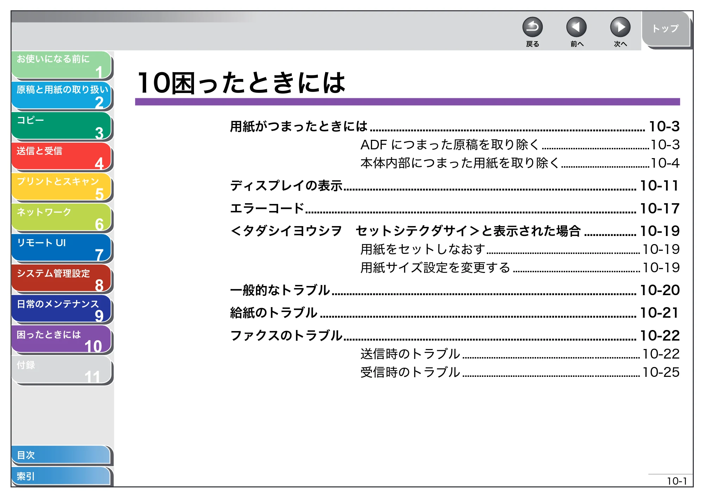The width and height of the screenshot is (704, 498).
Task: Open chapter 5 プリントとスキャン tab
Action: (61, 187)
